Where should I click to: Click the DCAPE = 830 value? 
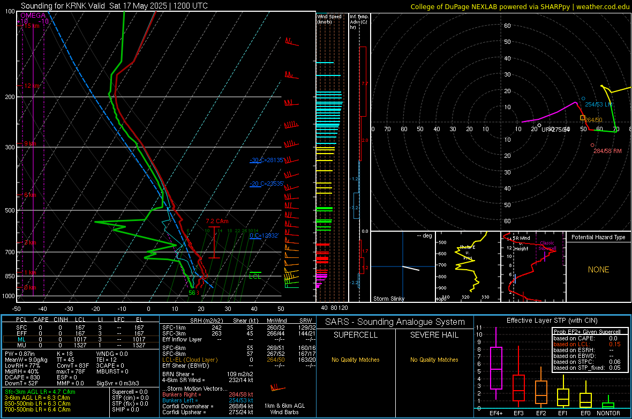point(22,377)
